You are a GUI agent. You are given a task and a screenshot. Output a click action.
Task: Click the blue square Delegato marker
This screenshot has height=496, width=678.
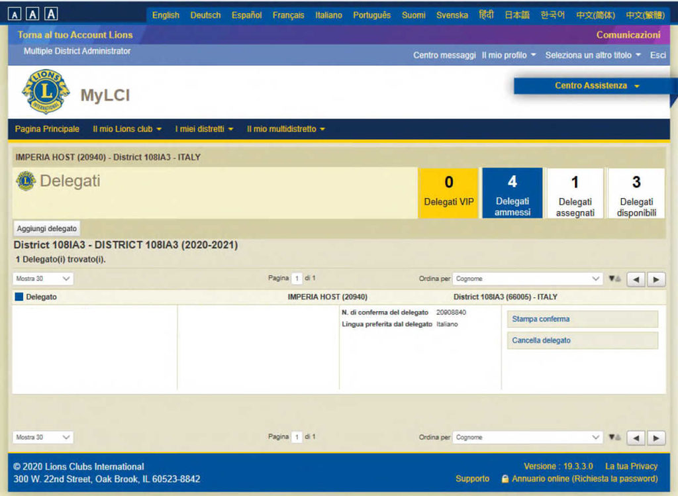point(19,297)
